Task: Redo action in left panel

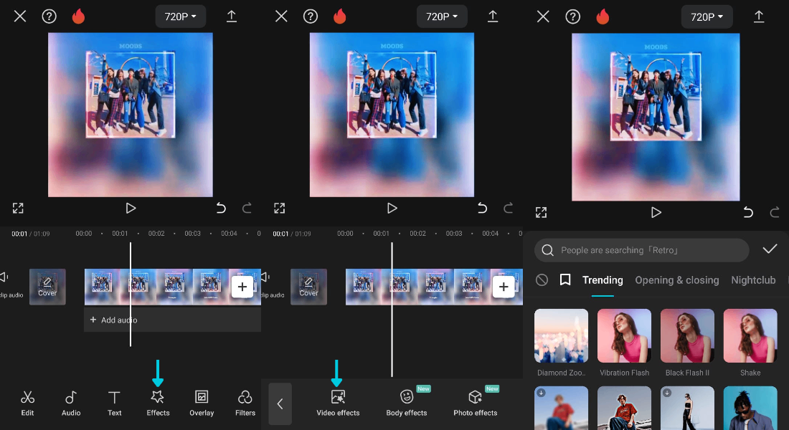Action: pyautogui.click(x=247, y=209)
